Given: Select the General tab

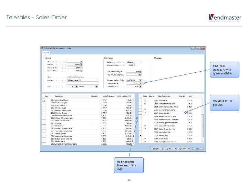Looking at the screenshot, I should 46,53.
